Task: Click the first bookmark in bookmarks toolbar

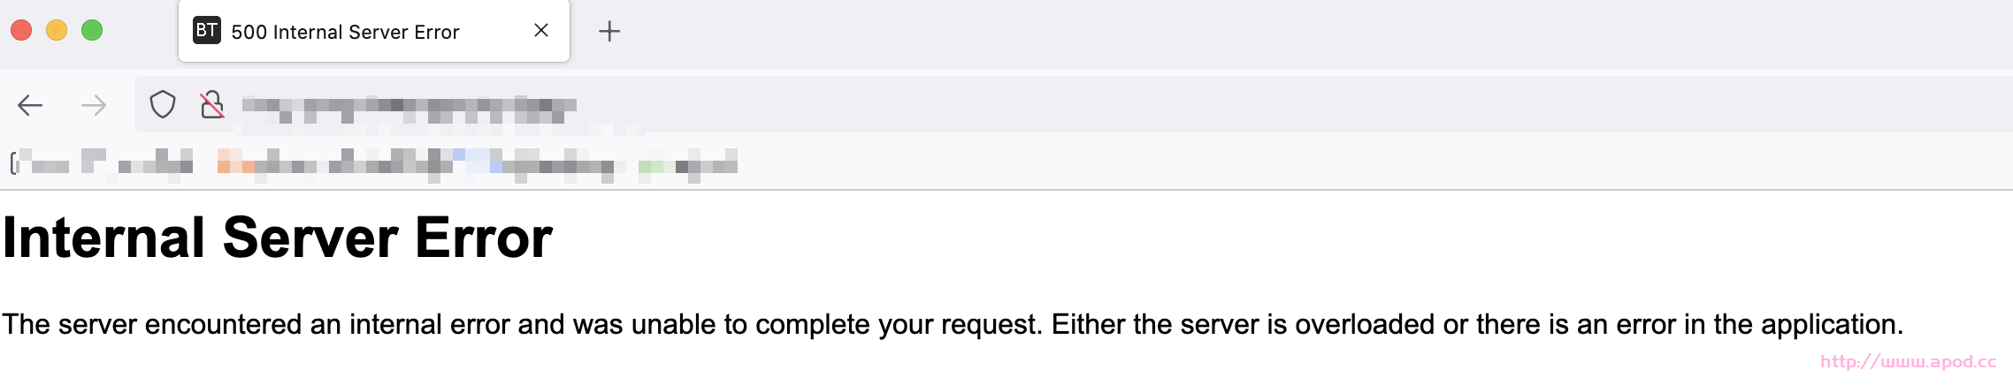Action: click(42, 164)
